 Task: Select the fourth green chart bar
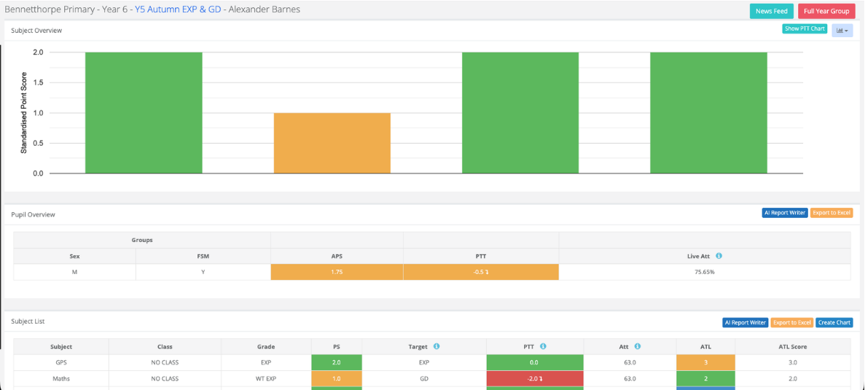pyautogui.click(x=709, y=112)
